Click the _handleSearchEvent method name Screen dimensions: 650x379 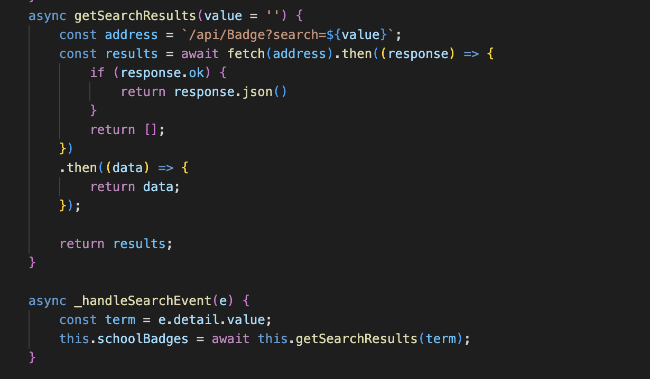(143, 301)
